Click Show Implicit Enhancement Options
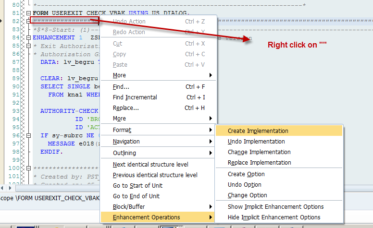This screenshot has height=228, width=373. coord(275,207)
